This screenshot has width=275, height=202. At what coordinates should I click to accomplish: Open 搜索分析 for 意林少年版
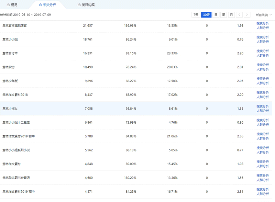click(263, 79)
